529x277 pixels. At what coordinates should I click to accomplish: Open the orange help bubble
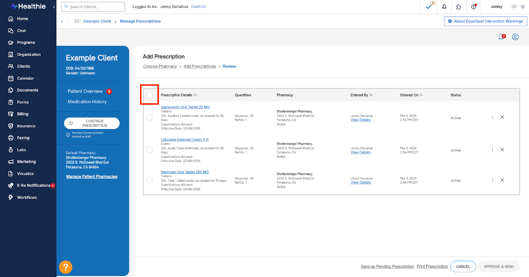point(65,267)
